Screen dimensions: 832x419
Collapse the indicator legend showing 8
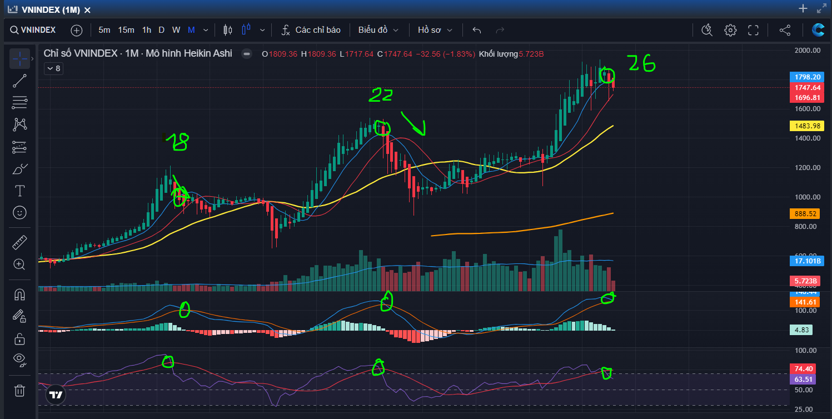pyautogui.click(x=54, y=68)
